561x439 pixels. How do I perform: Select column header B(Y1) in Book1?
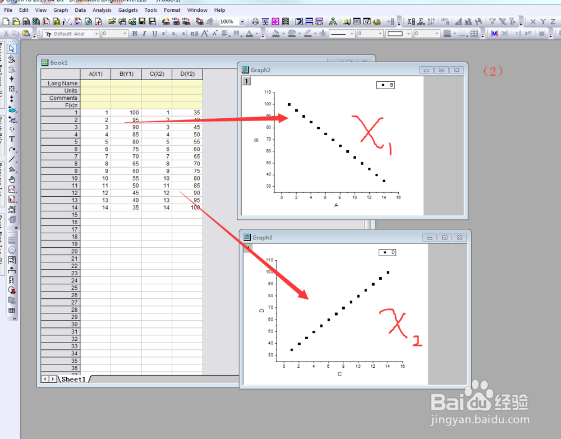(126, 73)
